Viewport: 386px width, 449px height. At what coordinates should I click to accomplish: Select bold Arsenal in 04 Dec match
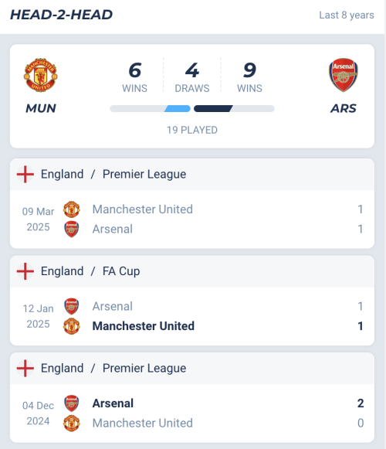click(x=113, y=403)
